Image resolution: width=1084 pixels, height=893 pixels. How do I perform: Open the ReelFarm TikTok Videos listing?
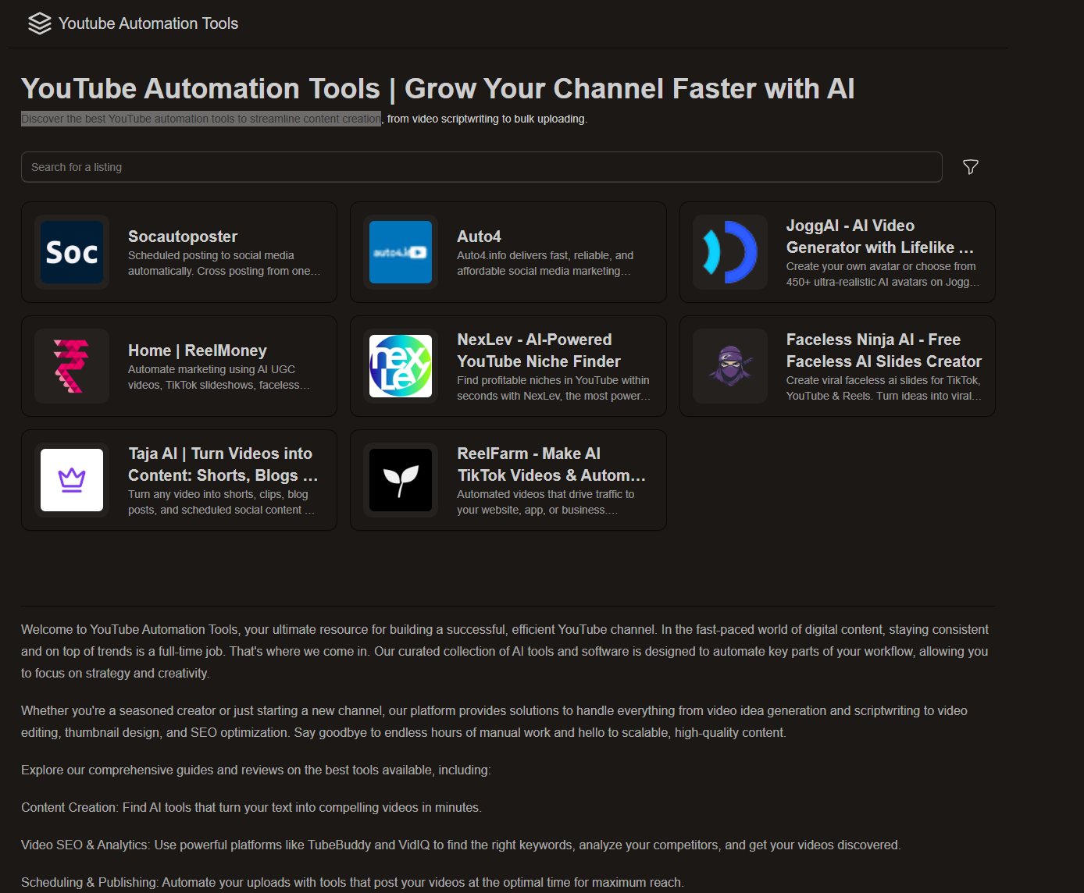[x=551, y=464]
